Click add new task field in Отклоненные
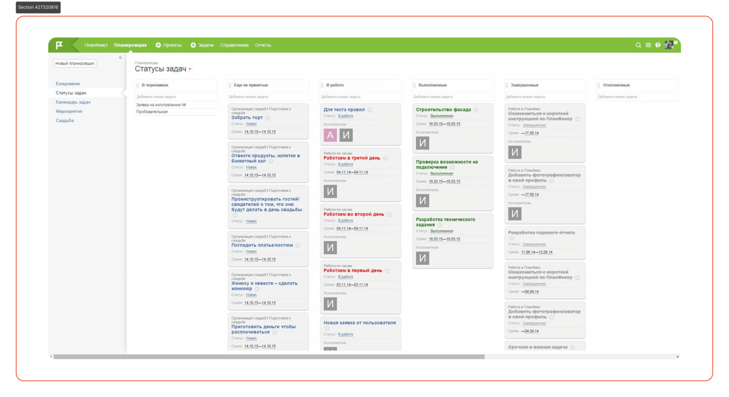This screenshot has height=397, width=729. point(637,97)
